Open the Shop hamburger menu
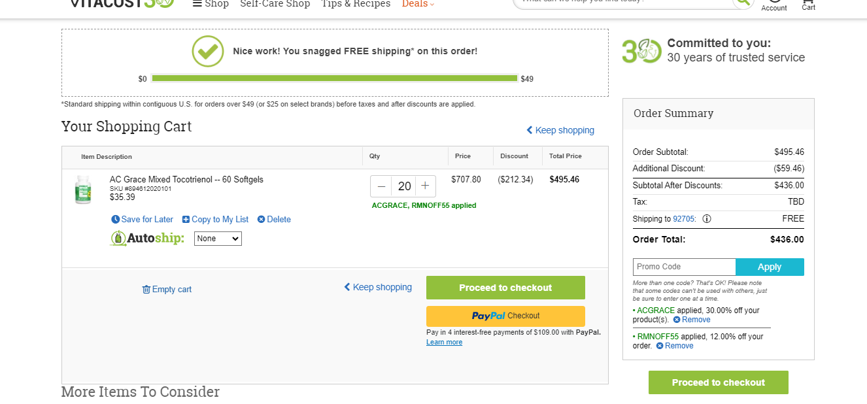Image resolution: width=867 pixels, height=404 pixels. click(x=211, y=4)
